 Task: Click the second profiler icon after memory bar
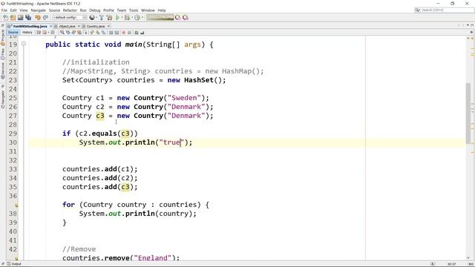(x=186, y=18)
